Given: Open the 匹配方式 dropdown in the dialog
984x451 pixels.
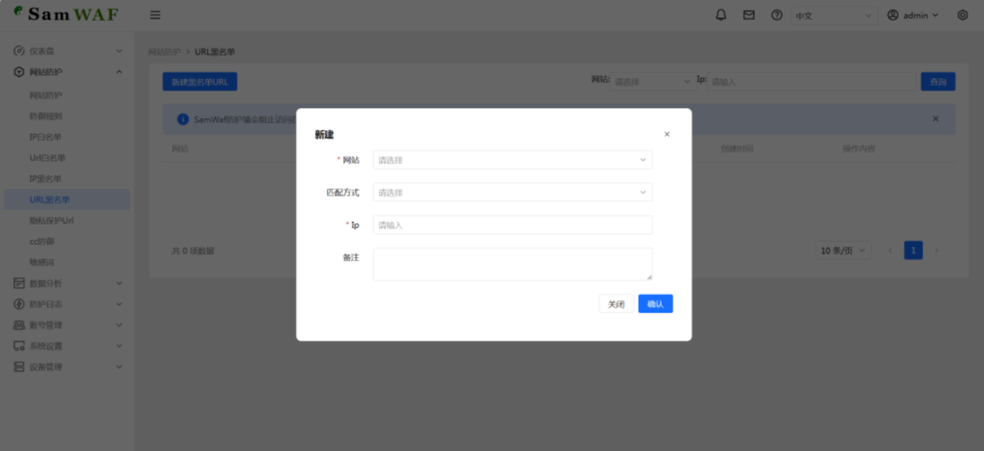Looking at the screenshot, I should [512, 193].
